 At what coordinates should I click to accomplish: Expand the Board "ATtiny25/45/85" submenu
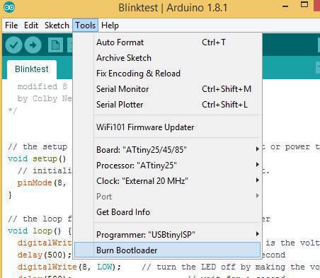pos(168,150)
